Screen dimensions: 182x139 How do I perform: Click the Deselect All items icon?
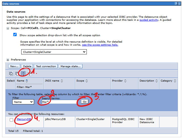point(17,74)
